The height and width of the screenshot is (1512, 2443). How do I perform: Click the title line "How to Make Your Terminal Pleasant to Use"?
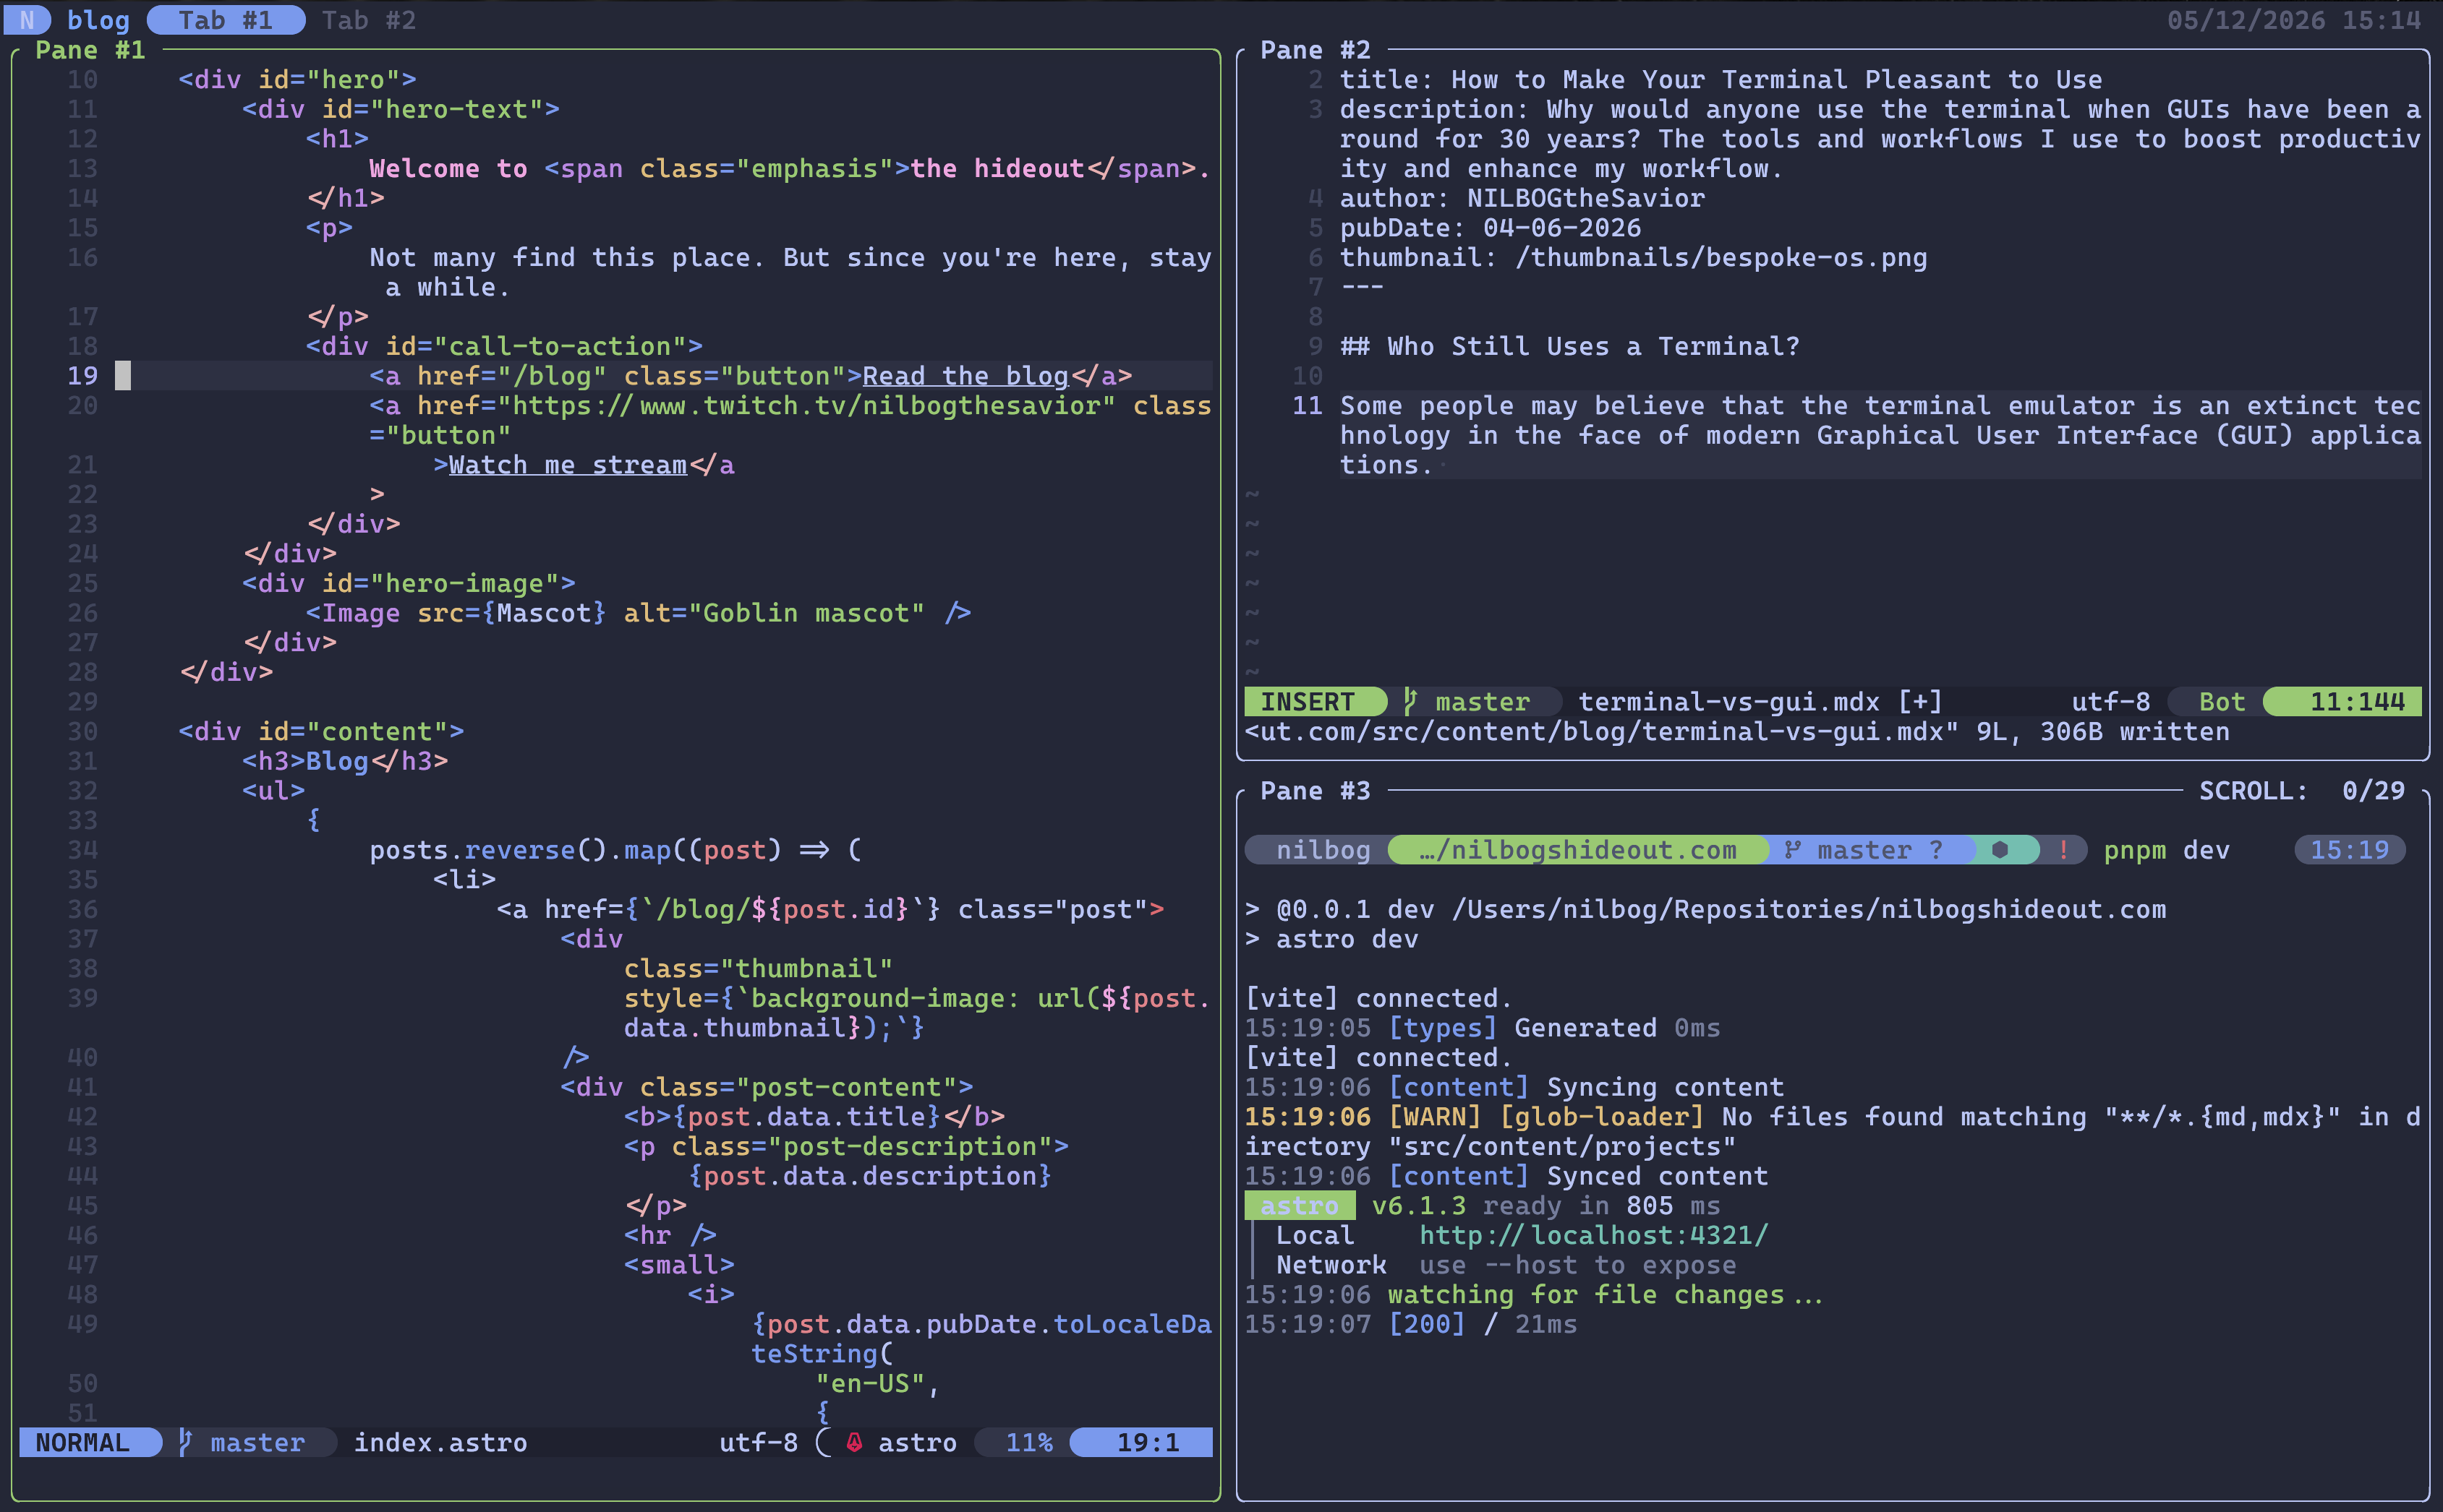coord(1777,80)
